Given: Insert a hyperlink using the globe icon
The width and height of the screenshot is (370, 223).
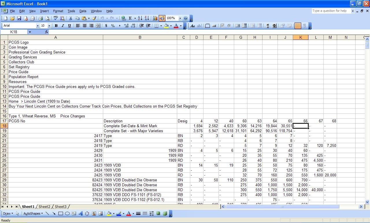Looking at the screenshot, I should point(124,18).
